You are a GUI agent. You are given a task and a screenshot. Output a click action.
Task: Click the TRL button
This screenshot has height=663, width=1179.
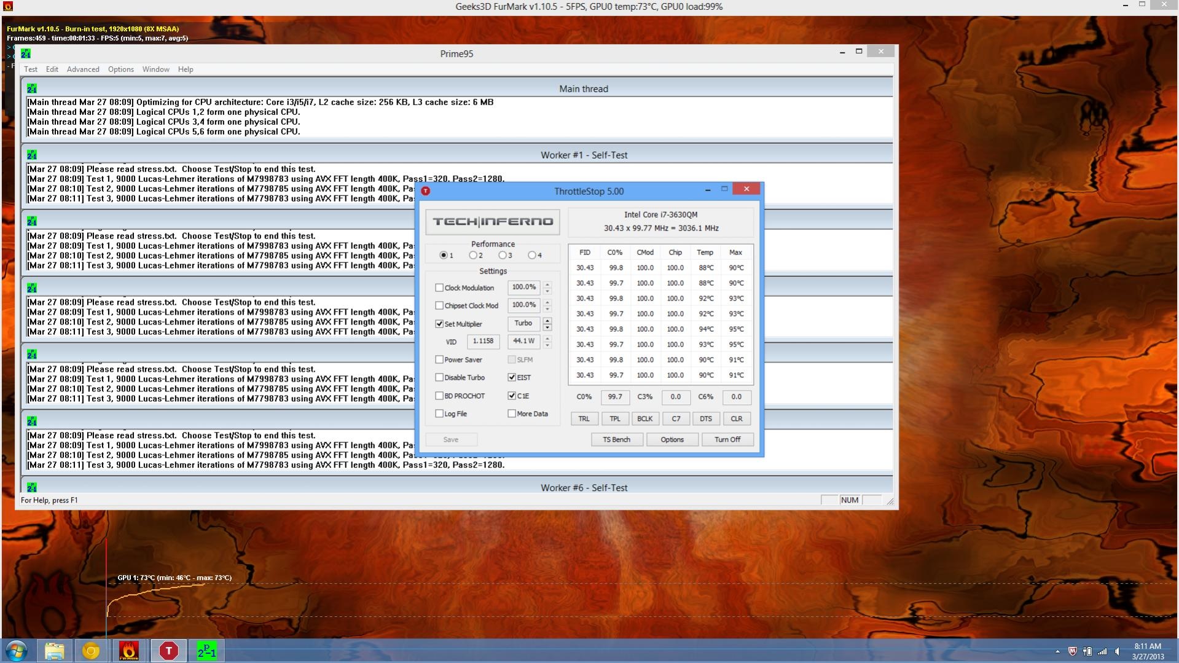point(584,419)
